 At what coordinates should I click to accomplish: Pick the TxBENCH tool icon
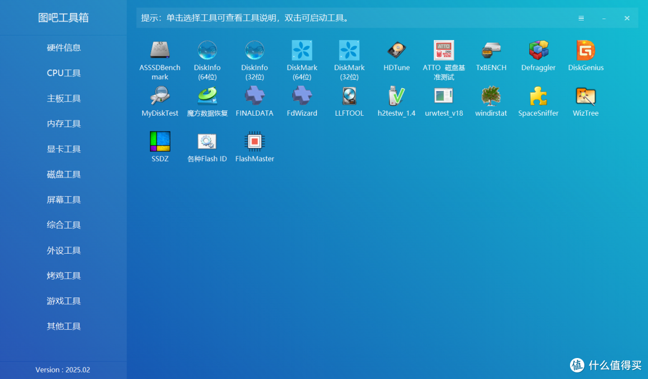point(491,50)
